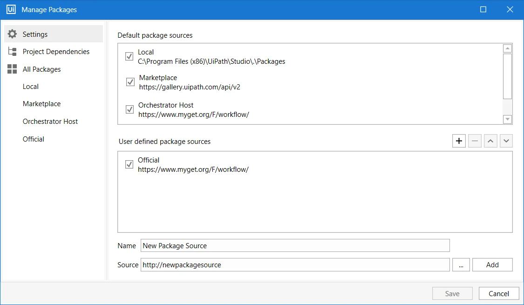The height and width of the screenshot is (305, 524).
Task: Click the Settings gear icon
Action: [x=13, y=34]
